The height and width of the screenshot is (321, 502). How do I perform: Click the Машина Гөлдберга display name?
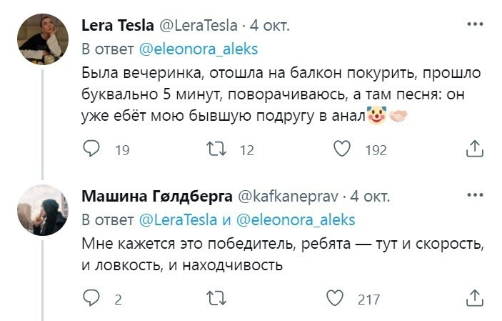pyautogui.click(x=154, y=196)
